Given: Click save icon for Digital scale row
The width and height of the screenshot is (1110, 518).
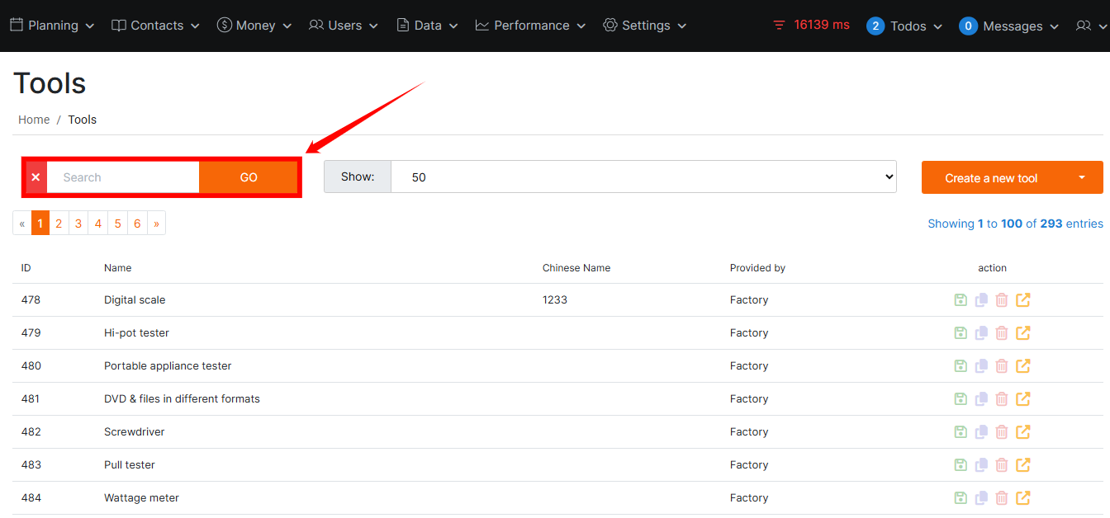Looking at the screenshot, I should click(960, 300).
